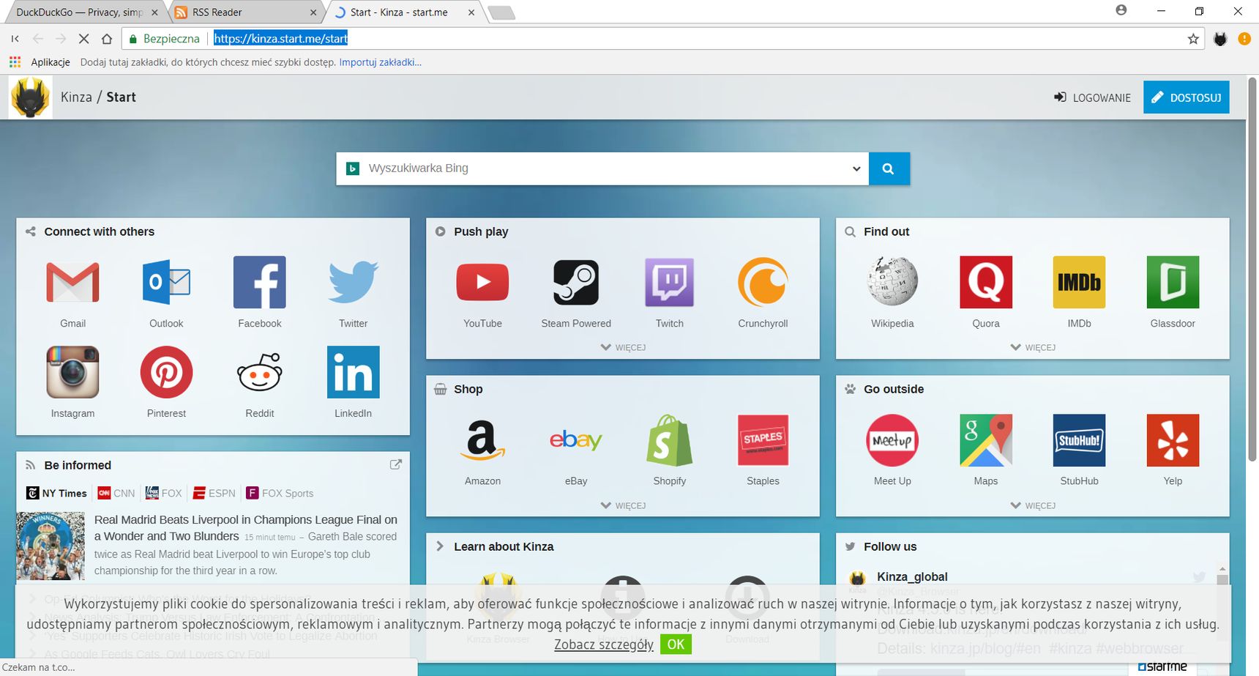Stop loading the page
This screenshot has width=1259, height=676.
pos(83,39)
